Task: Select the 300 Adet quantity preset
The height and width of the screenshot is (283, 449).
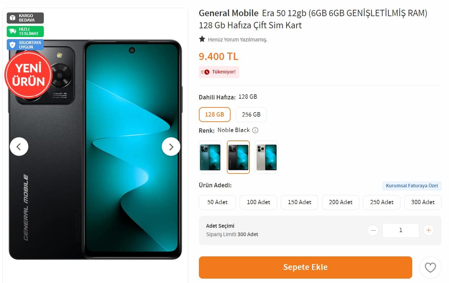Action: 423,202
